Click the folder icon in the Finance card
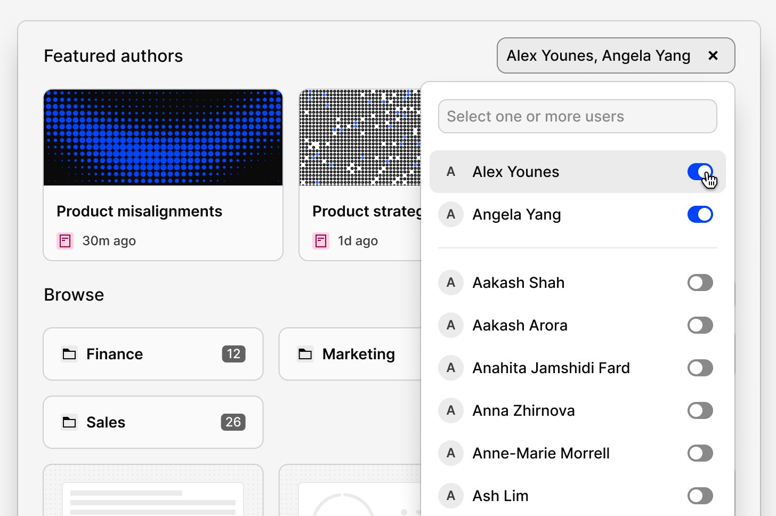The image size is (776, 516). click(69, 354)
